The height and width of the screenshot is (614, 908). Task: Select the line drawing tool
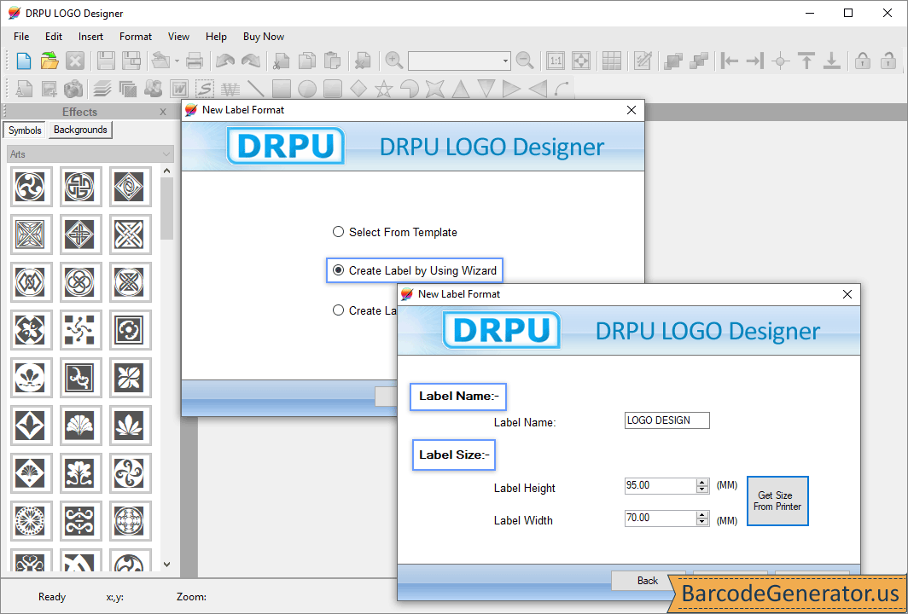(x=255, y=89)
